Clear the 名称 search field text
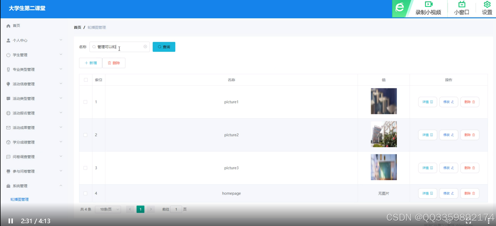 145,47
